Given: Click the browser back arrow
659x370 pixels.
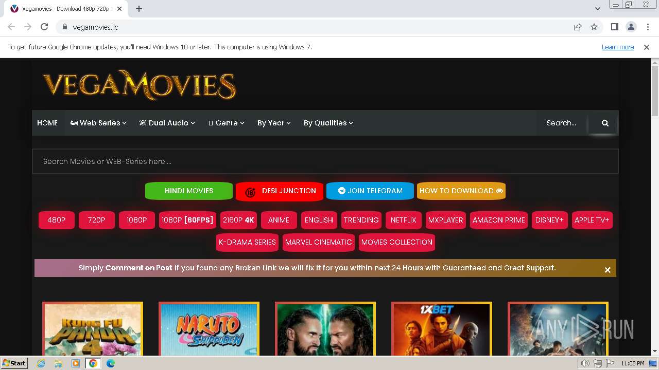Looking at the screenshot, I should coord(11,27).
